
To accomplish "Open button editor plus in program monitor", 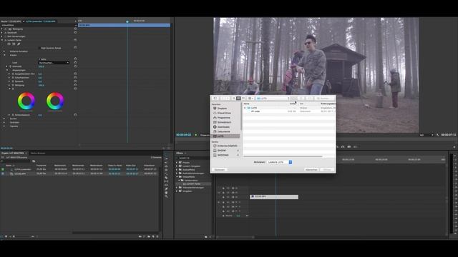I will pos(454,147).
